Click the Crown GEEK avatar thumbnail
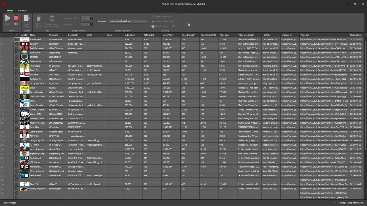This screenshot has width=367, height=206. tap(24, 114)
